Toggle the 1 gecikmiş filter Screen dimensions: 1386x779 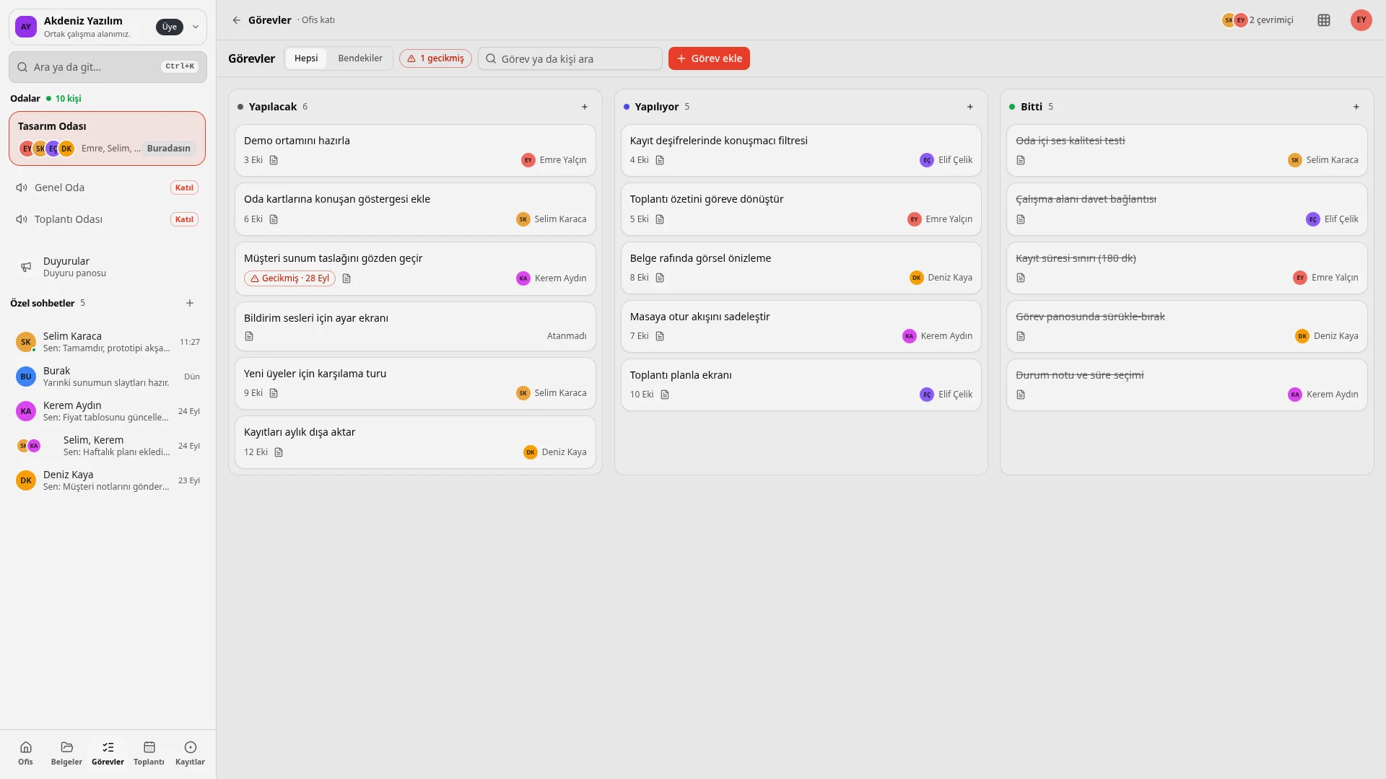pos(435,58)
